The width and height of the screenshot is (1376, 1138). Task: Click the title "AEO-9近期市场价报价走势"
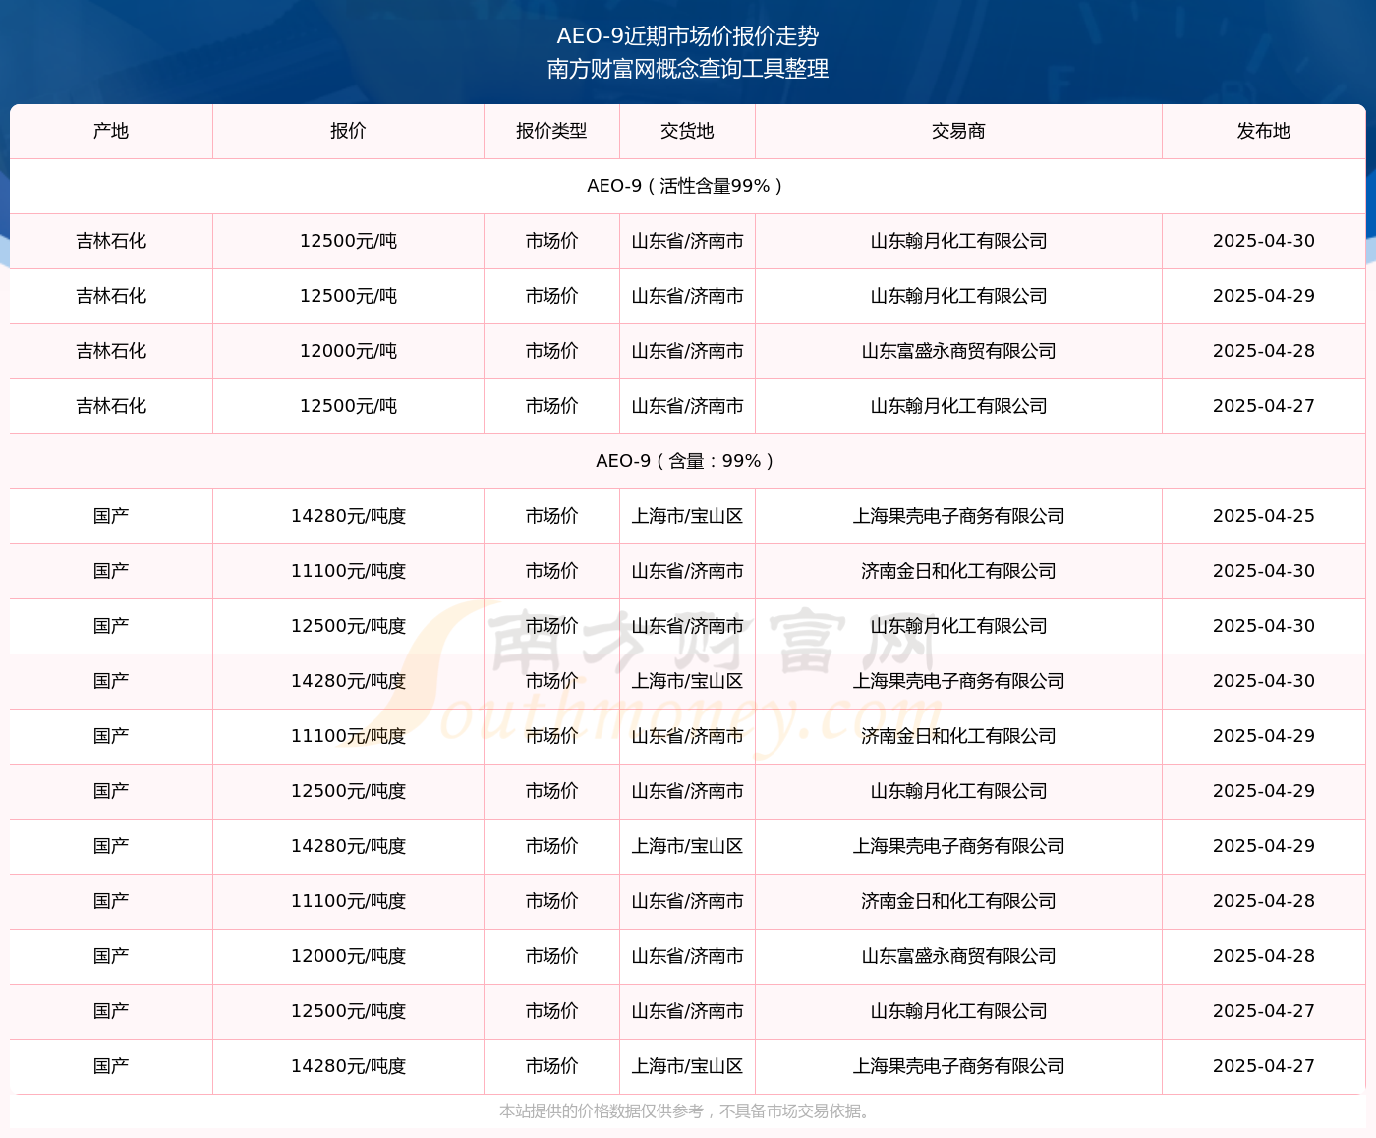(687, 36)
